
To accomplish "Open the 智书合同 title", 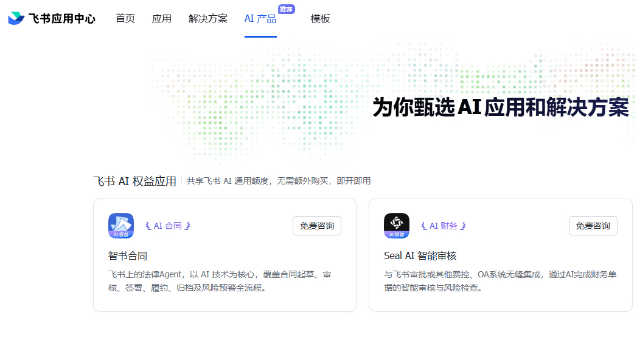I will tap(128, 255).
